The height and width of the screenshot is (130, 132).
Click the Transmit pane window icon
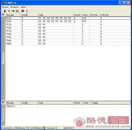3,103
